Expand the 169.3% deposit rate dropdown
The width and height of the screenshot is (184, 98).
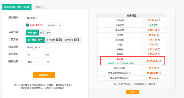tap(54, 25)
